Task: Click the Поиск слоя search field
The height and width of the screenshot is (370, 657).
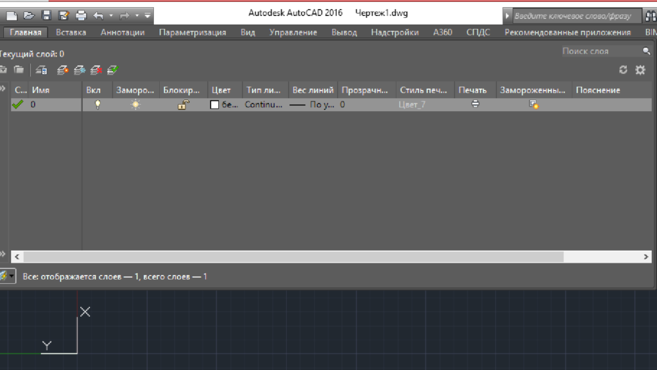Action: click(600, 51)
